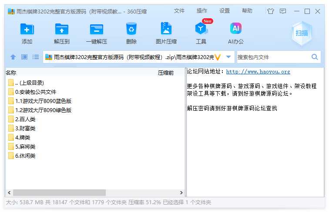
Task: Open the feedback message icon
Action: [283, 11]
